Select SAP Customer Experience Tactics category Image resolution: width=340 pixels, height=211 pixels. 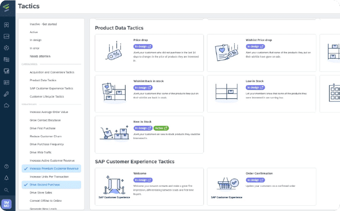tap(51, 88)
